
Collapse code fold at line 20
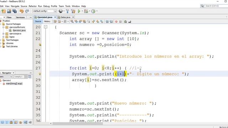pos(46,27)
